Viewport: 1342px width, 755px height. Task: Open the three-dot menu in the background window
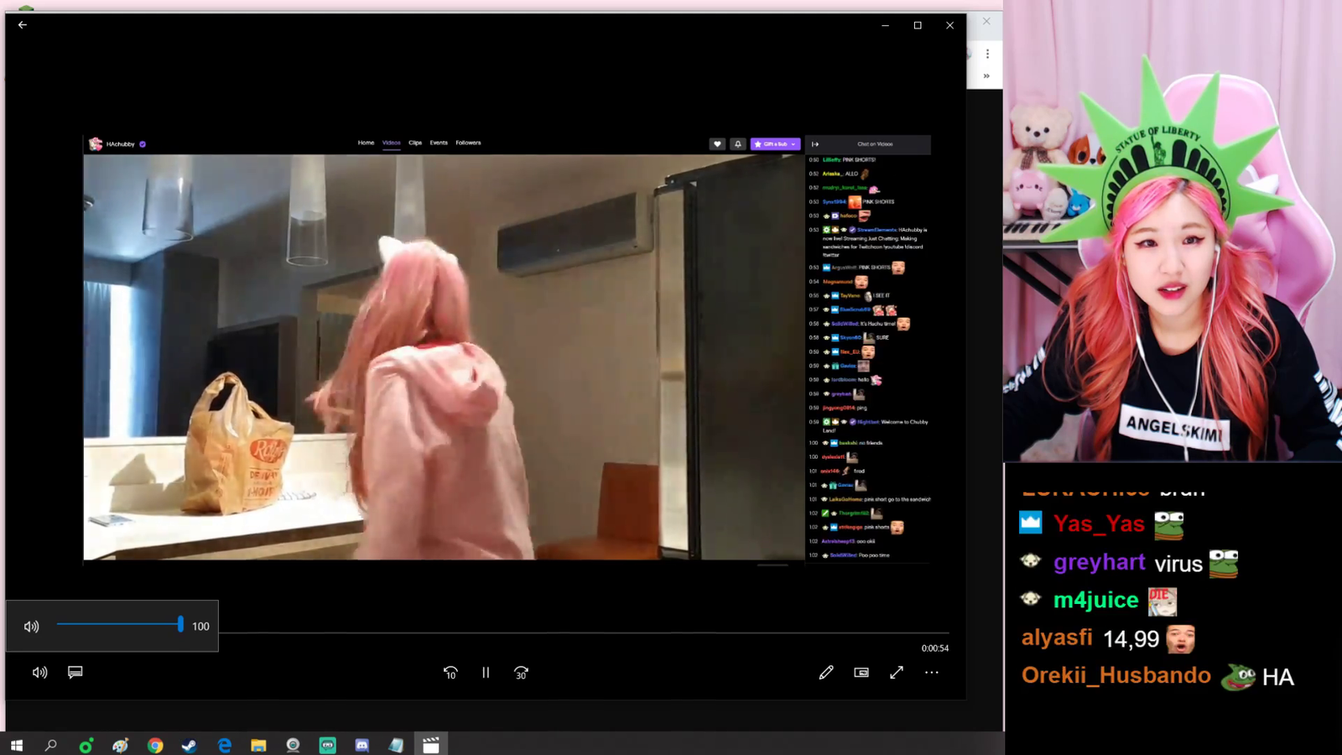tap(987, 54)
